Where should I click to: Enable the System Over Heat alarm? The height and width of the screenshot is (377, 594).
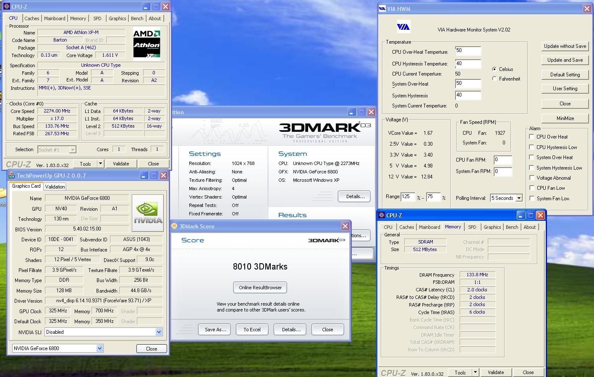click(x=531, y=157)
